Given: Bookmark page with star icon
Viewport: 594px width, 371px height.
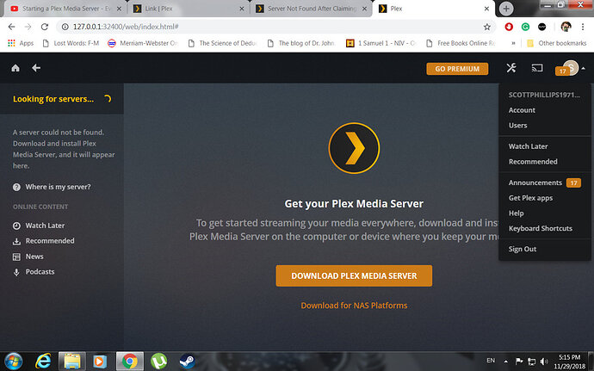Looking at the screenshot, I should (x=487, y=27).
